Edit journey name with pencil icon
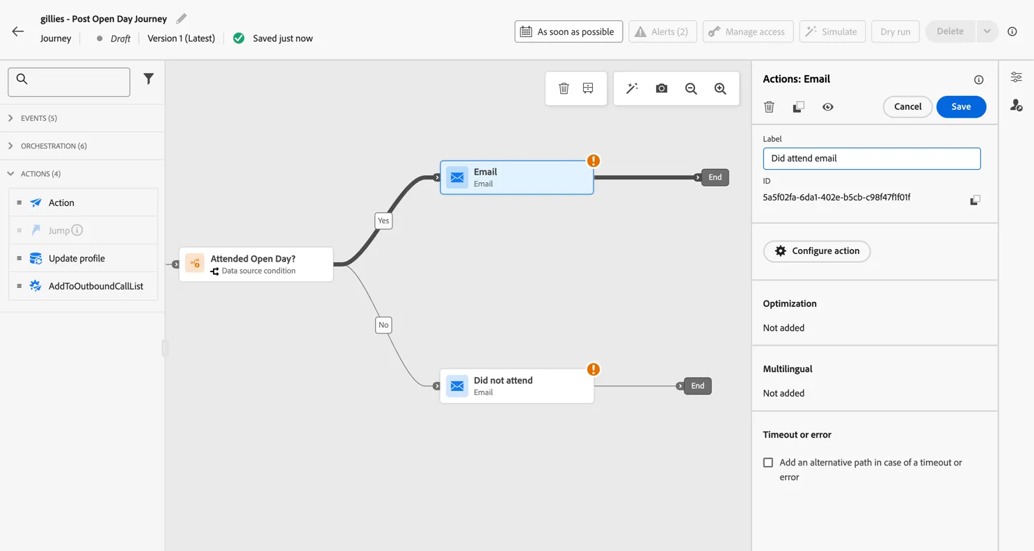Screen dimensions: 1034x551 click(x=181, y=19)
